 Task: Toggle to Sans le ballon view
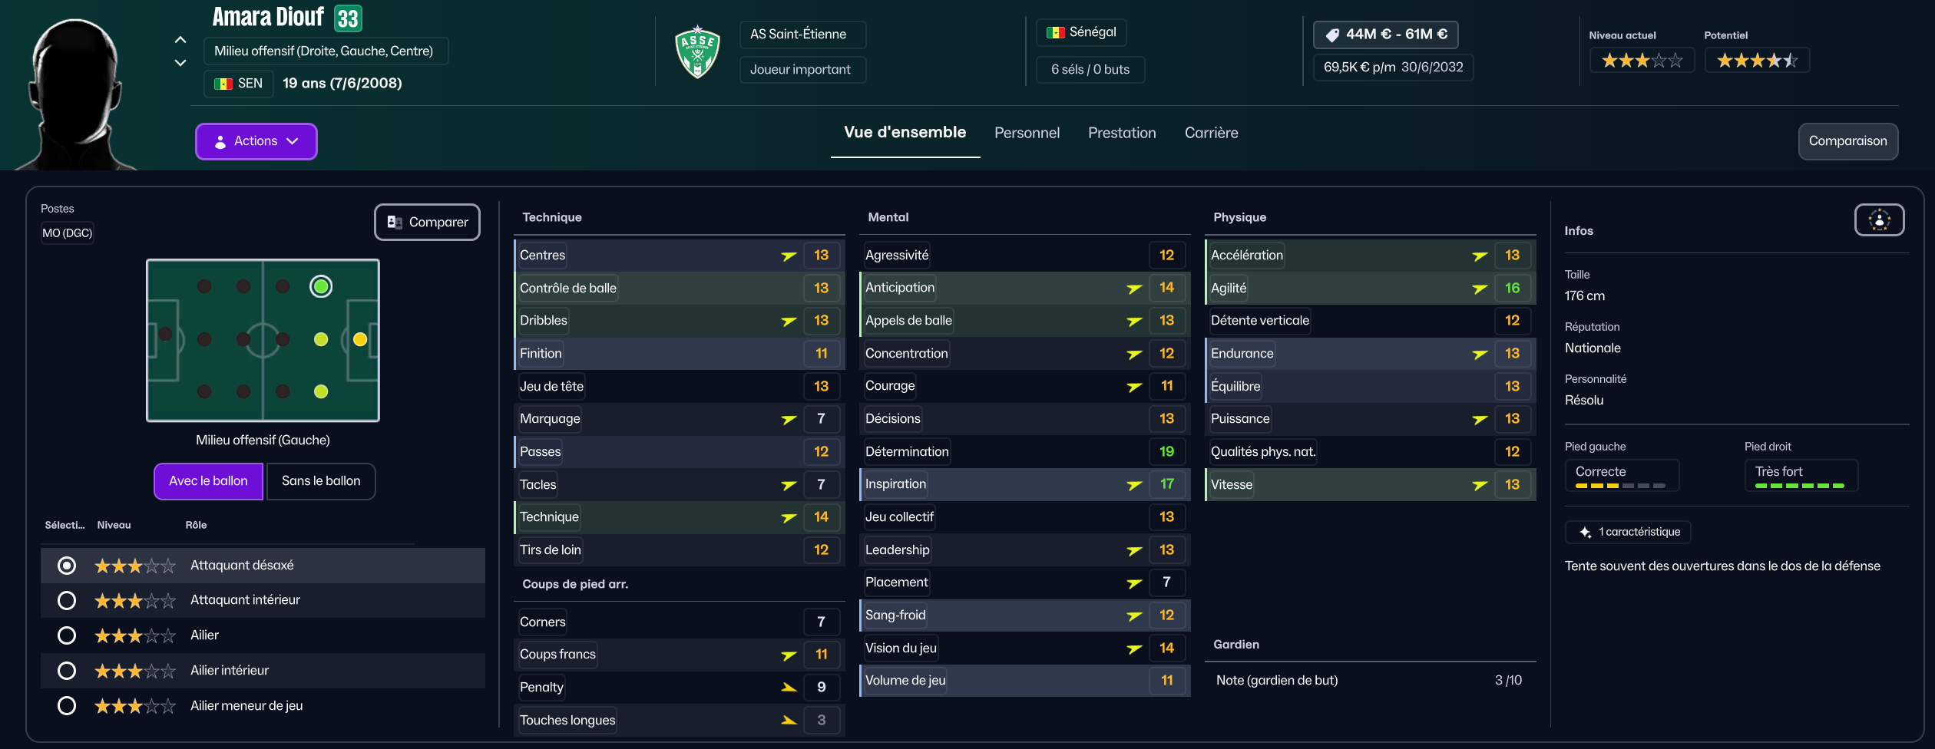pyautogui.click(x=321, y=481)
